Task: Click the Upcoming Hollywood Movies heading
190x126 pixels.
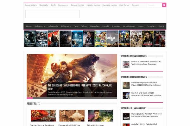Action: pos(134,77)
